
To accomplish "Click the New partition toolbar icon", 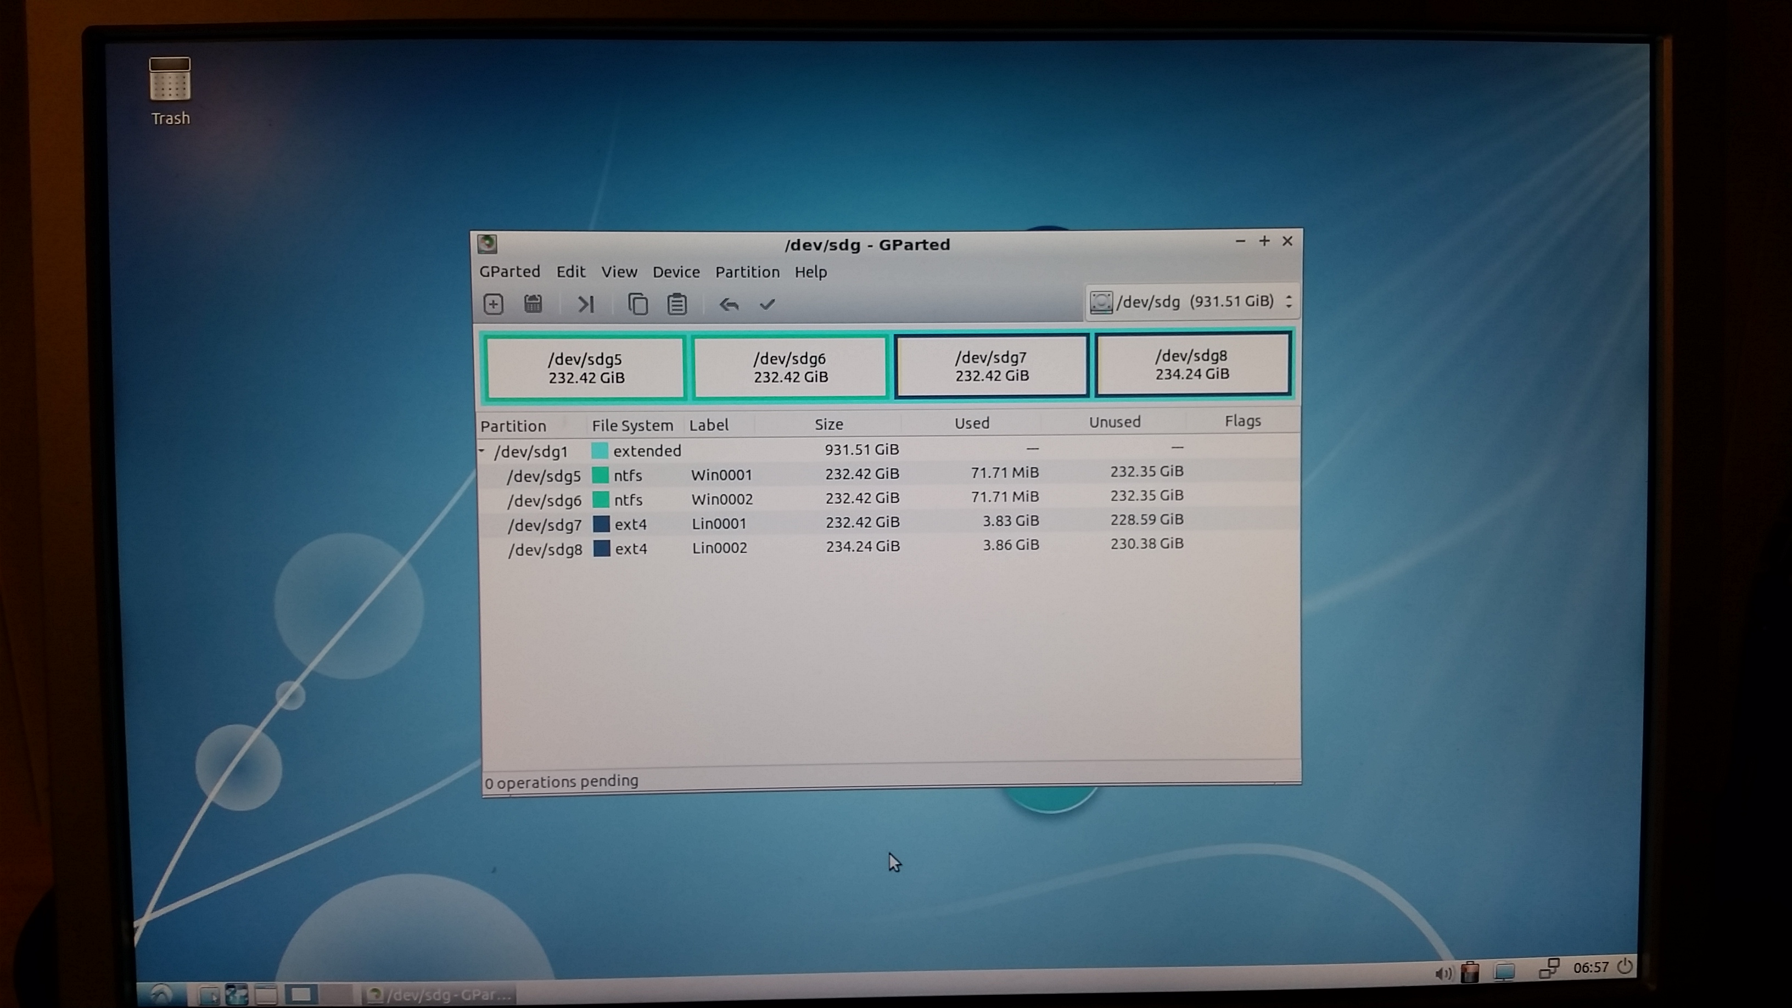I will point(493,304).
